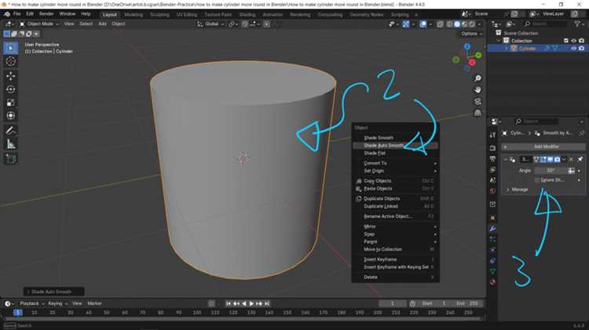Click the Angle value field of the modifier

click(x=551, y=171)
